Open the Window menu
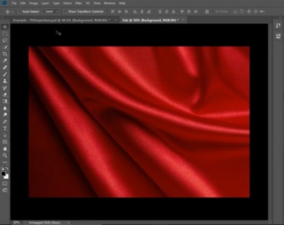 [110, 3]
